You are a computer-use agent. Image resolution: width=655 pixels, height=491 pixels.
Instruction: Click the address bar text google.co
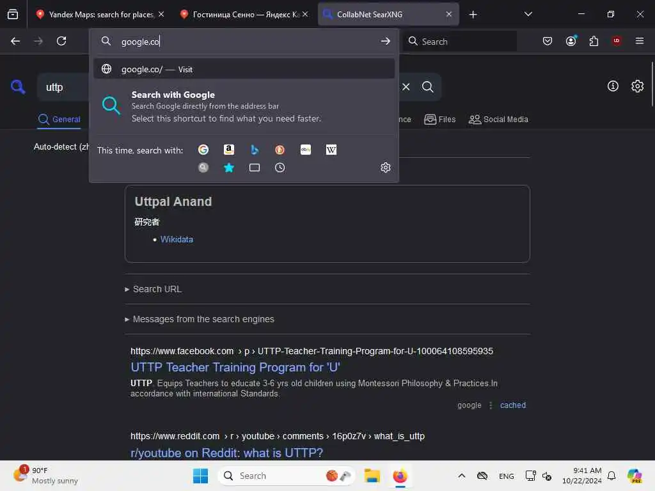(140, 42)
